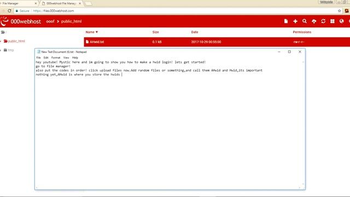The width and height of the screenshot is (350, 197).
Task: Select the 000webhost File Manager tab
Action: 61,3
